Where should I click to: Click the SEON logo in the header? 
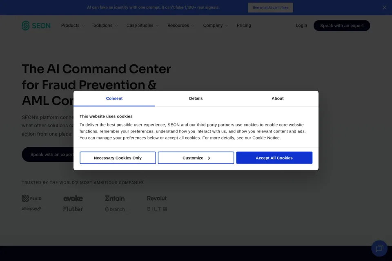36,25
